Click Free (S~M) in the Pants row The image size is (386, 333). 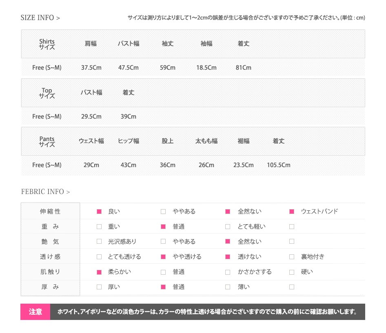(47, 165)
